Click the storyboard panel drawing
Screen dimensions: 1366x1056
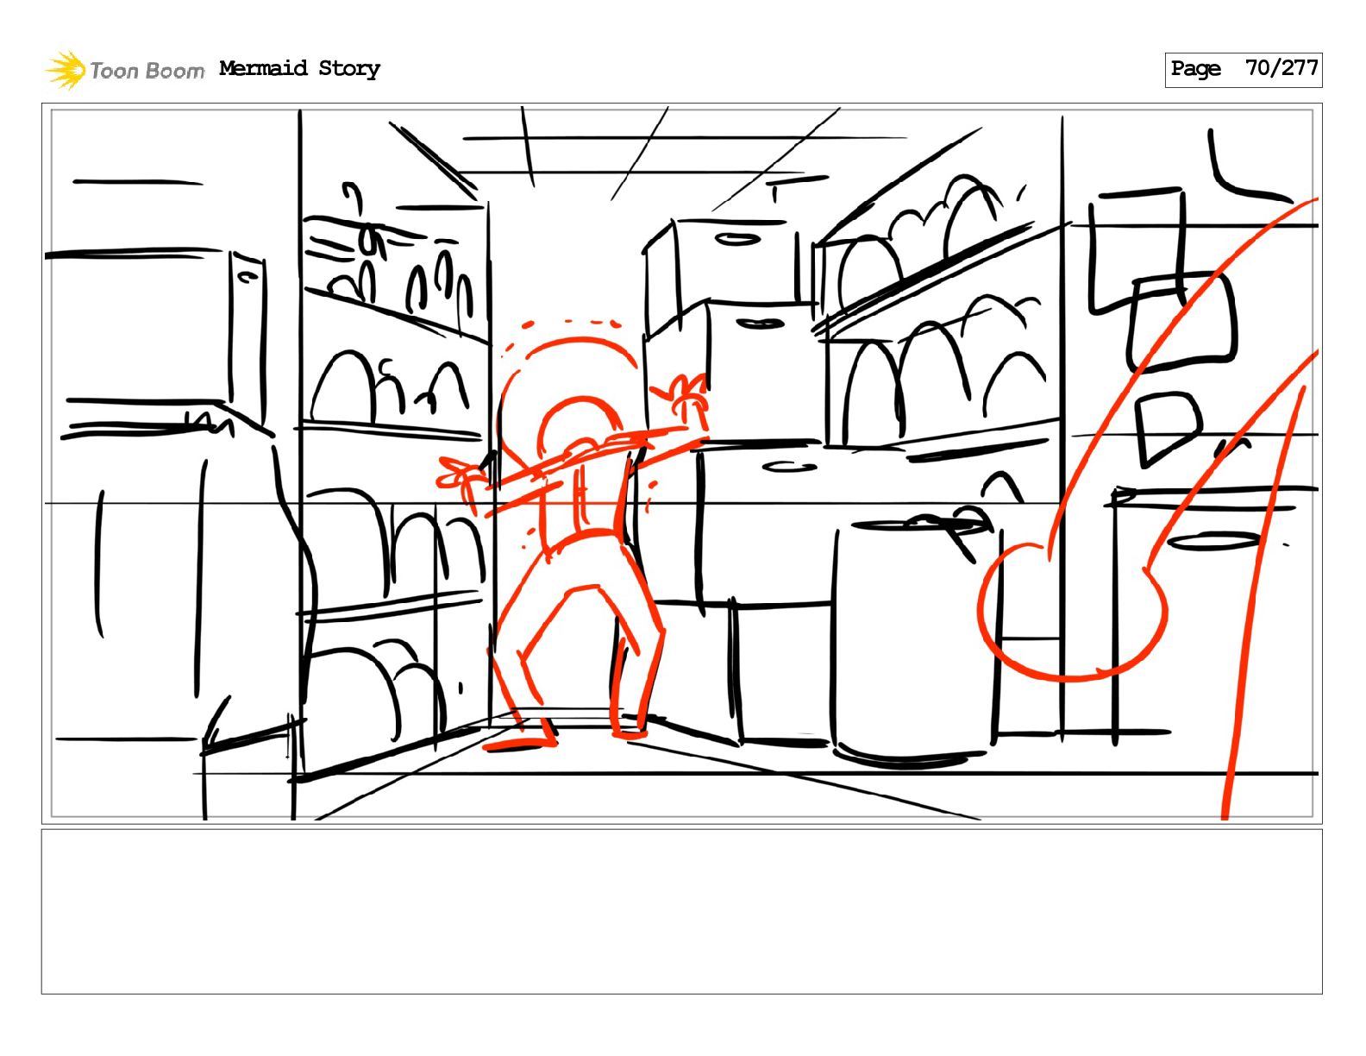click(681, 463)
